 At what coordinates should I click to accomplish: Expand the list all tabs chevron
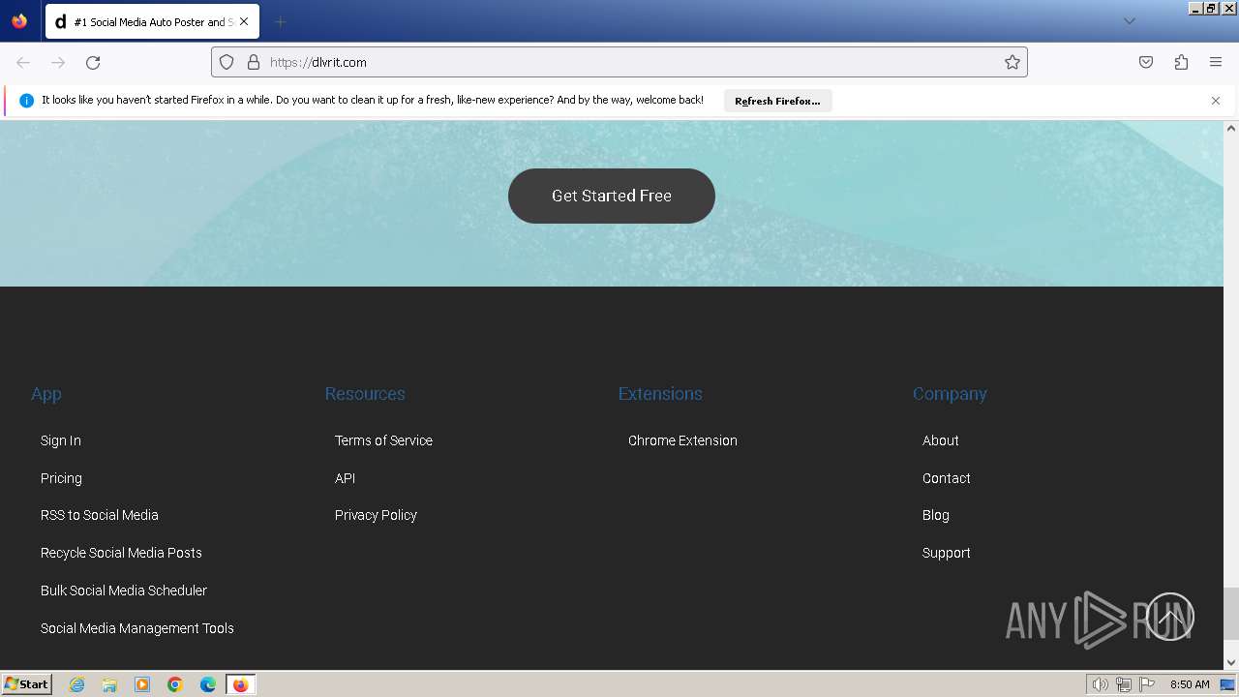(1130, 21)
